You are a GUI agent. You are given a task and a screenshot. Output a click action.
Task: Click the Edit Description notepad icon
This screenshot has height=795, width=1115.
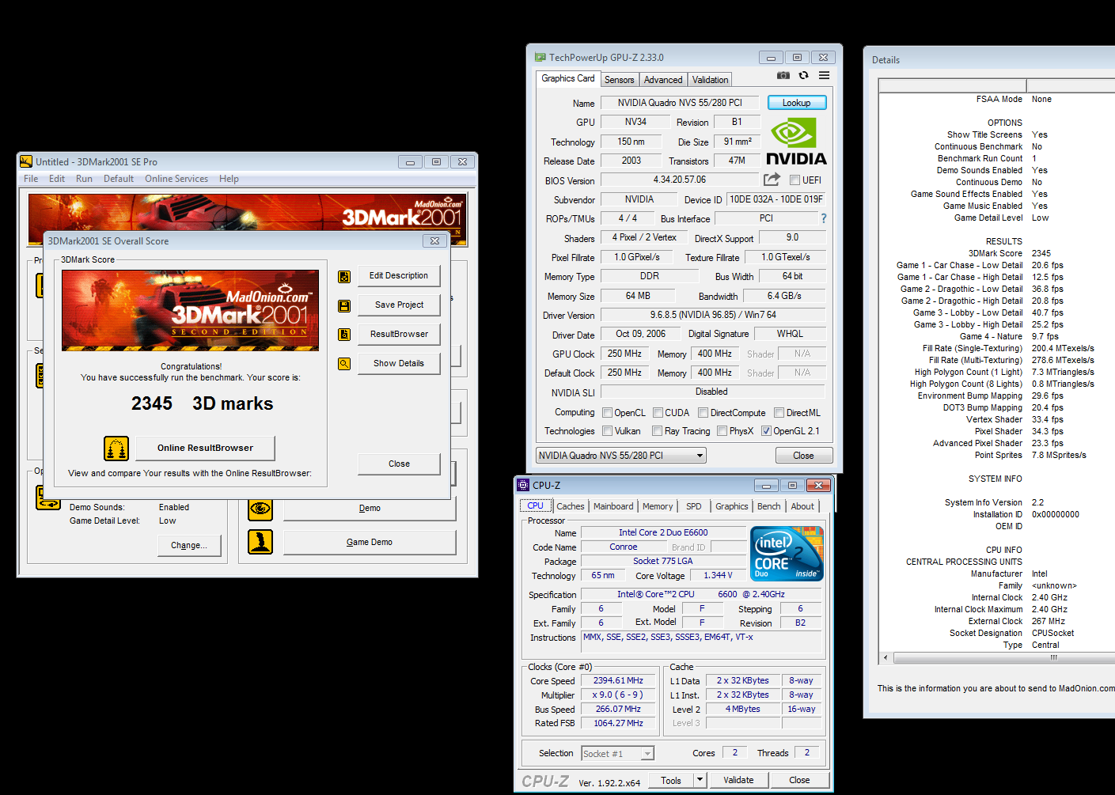click(x=344, y=277)
